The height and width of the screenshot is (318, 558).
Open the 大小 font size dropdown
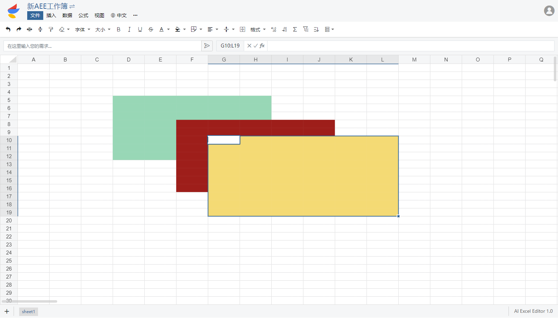(x=103, y=30)
